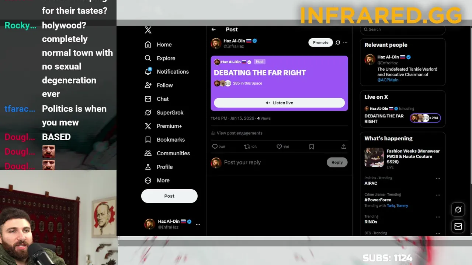
Task: Click 285 in this Space text
Action: [247, 83]
